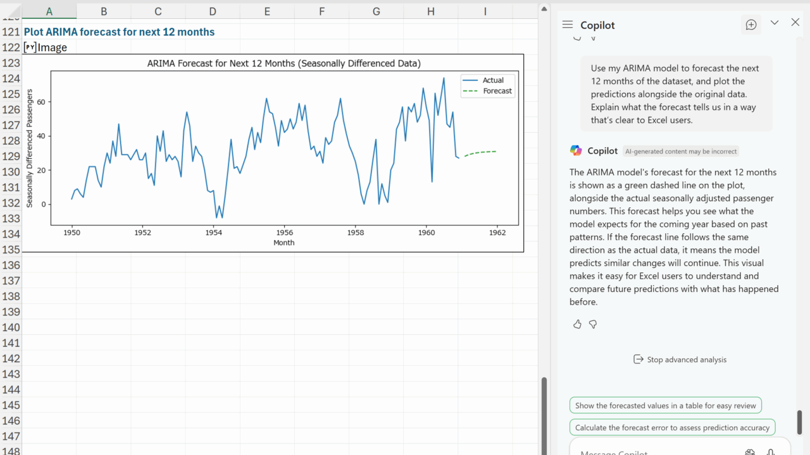The image size is (810, 455).
Task: Select column A header
Action: pyautogui.click(x=49, y=11)
